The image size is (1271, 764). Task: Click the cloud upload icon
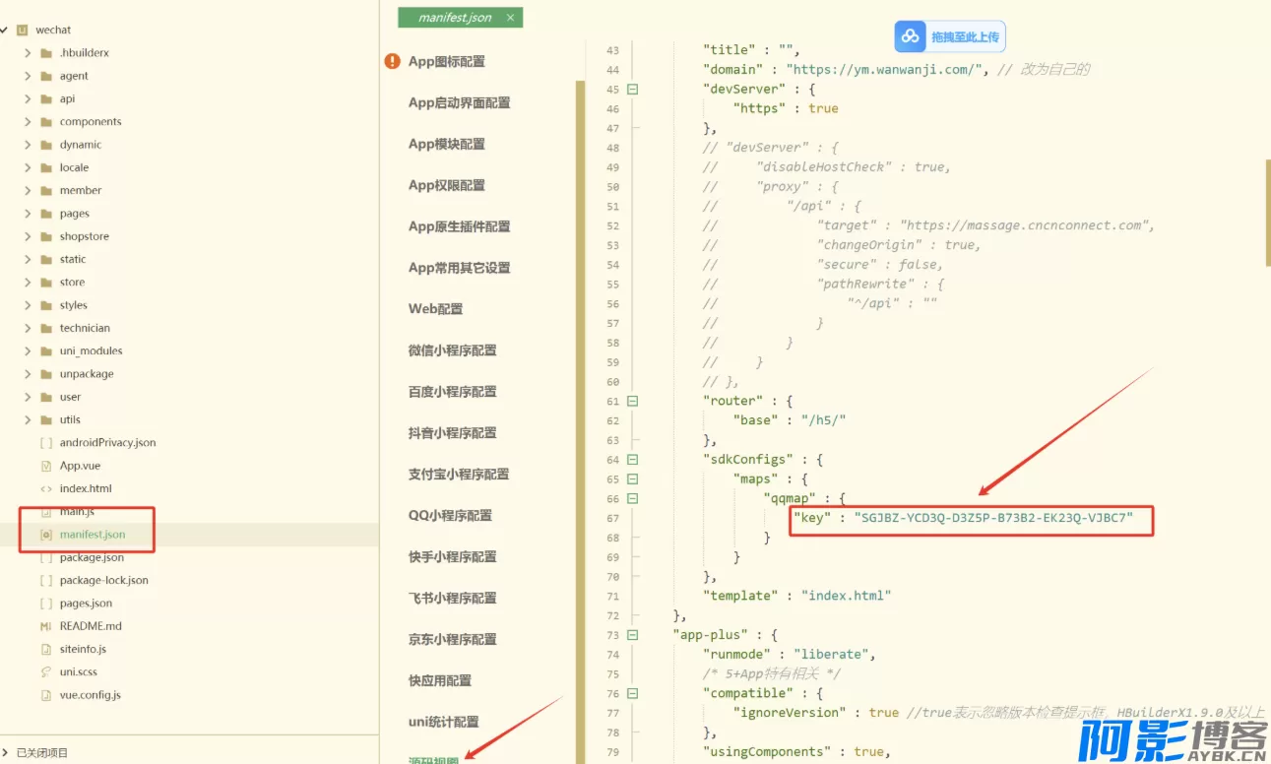click(911, 36)
